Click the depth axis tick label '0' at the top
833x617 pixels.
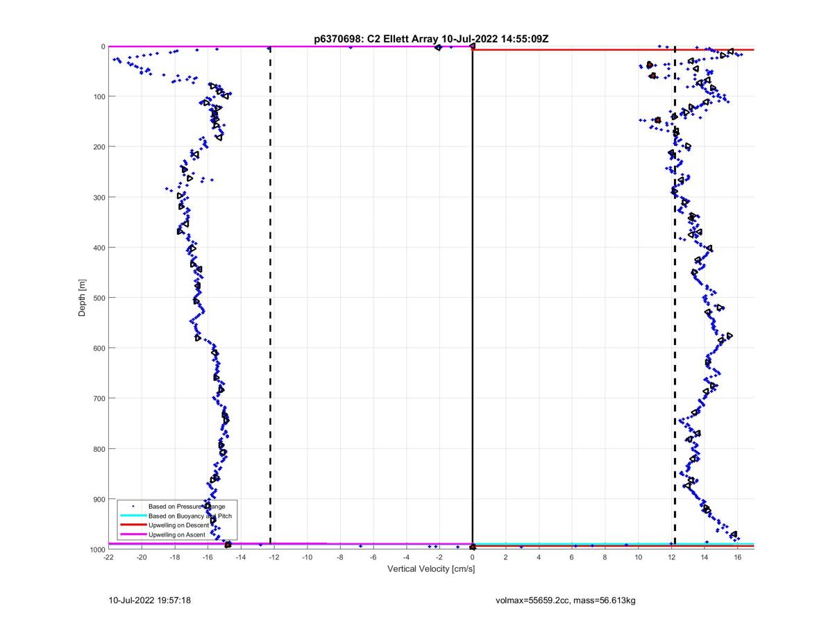103,47
